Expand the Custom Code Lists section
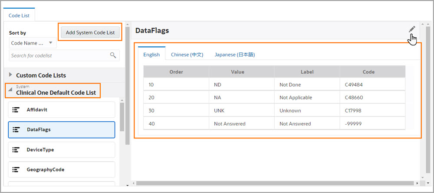Screen dimensions: 434x193 (11, 75)
